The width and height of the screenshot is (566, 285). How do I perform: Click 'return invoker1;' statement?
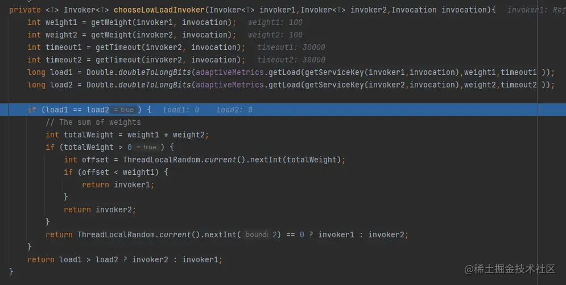[x=118, y=185]
